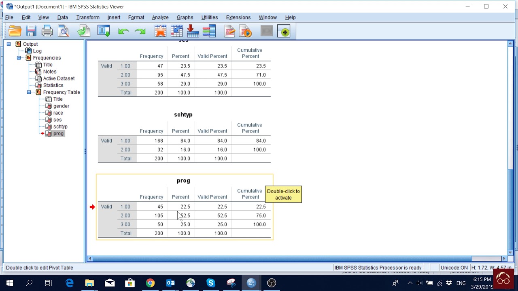Select the Frequencies item in outline
Screen dimensions: 518x291
(x=47, y=58)
